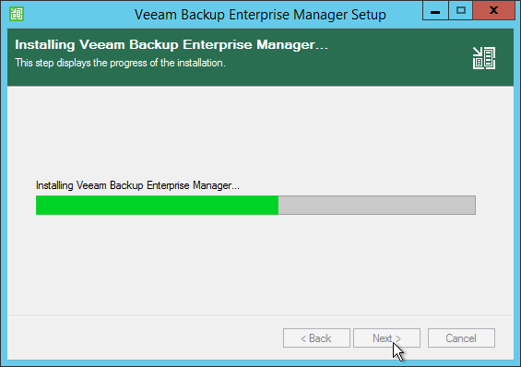
Task: Cancel the installation
Action: pyautogui.click(x=461, y=338)
